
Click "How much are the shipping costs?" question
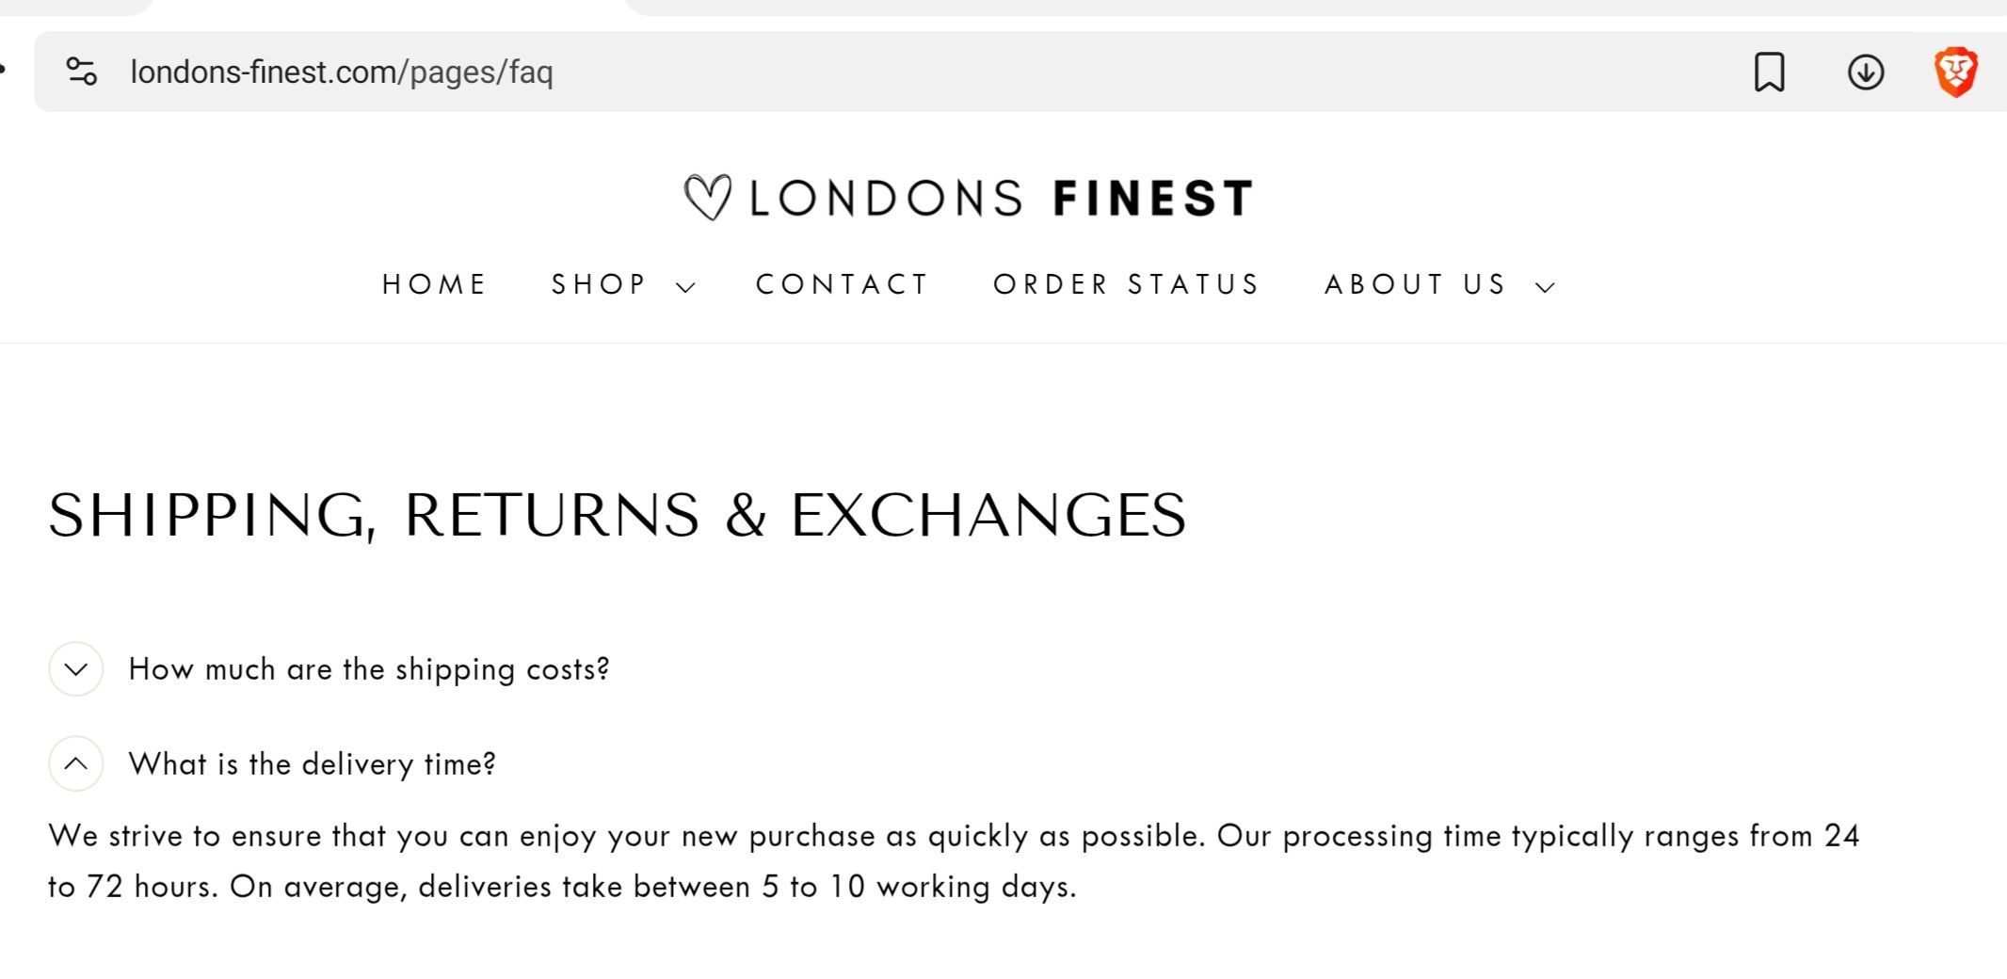click(x=369, y=669)
